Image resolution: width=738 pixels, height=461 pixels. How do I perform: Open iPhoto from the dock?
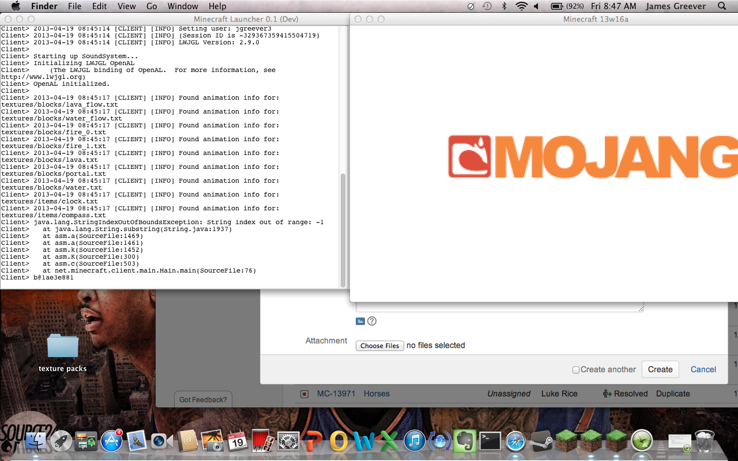[212, 441]
